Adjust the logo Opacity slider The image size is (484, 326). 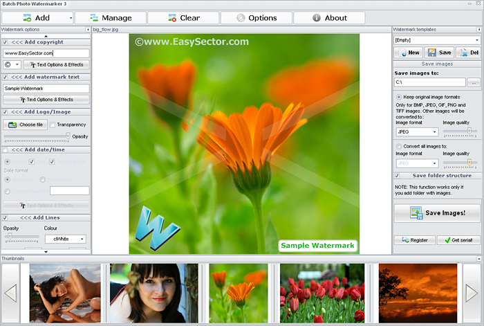tap(67, 136)
